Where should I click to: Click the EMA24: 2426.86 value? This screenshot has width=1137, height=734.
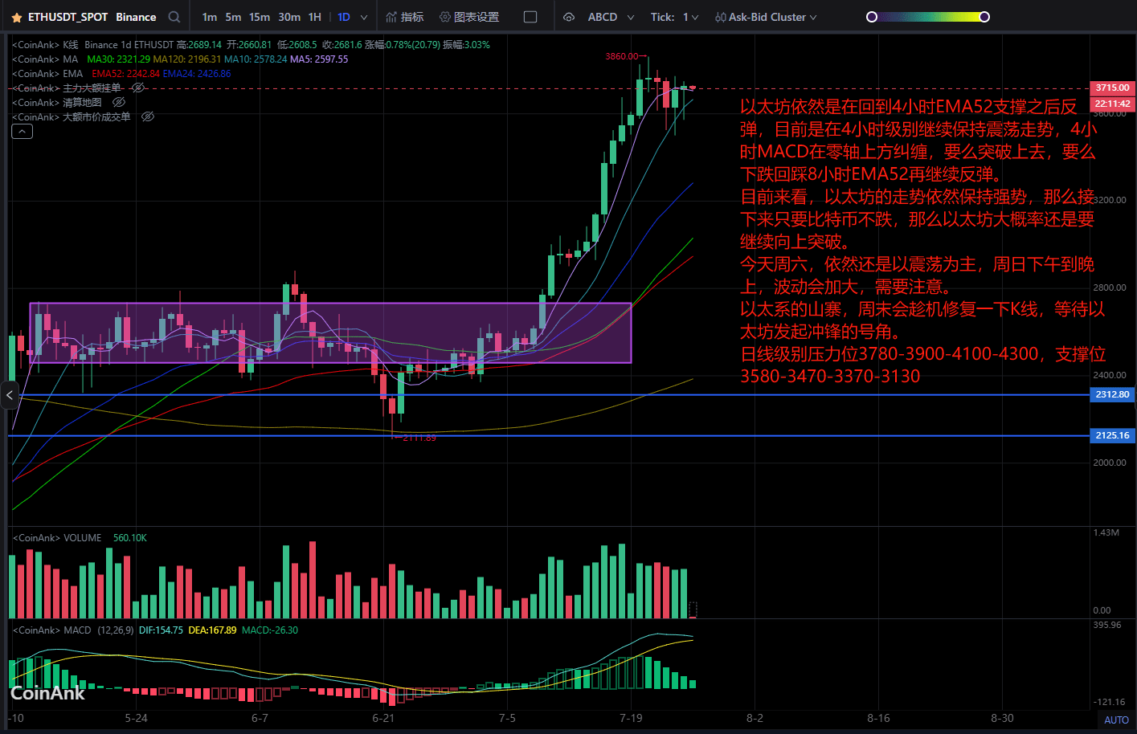(197, 74)
